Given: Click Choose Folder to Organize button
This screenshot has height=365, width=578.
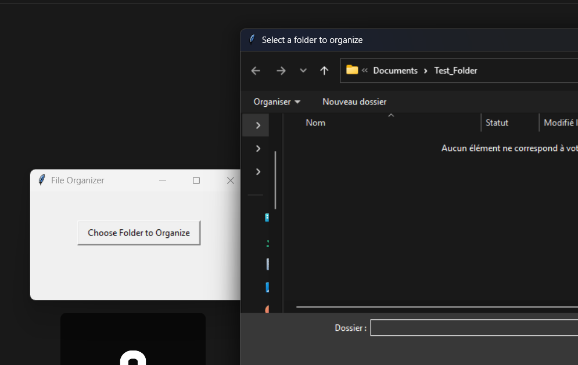Looking at the screenshot, I should tap(139, 233).
